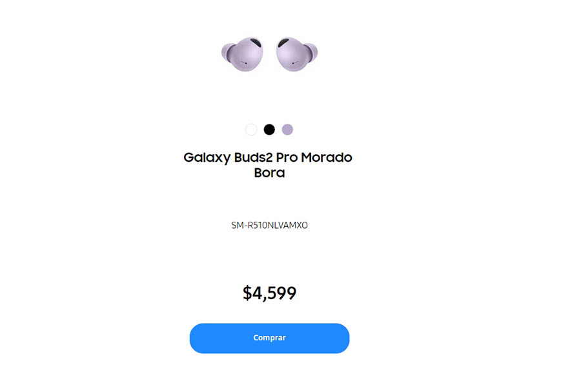
Task: Click the model number SM-R510NLVAMXO
Action: click(269, 226)
